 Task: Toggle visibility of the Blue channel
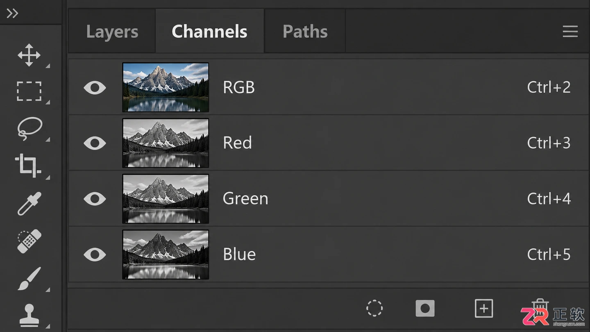point(95,255)
